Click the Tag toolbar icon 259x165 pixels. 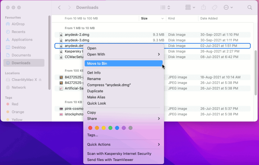pyautogui.click(x=214, y=7)
